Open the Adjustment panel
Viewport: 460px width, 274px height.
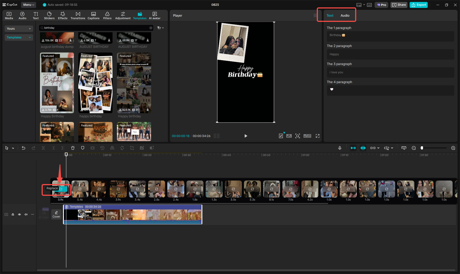(123, 15)
